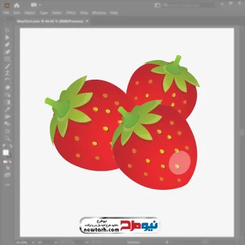
Task: Select the Rectangle shape tool
Action: (7, 59)
